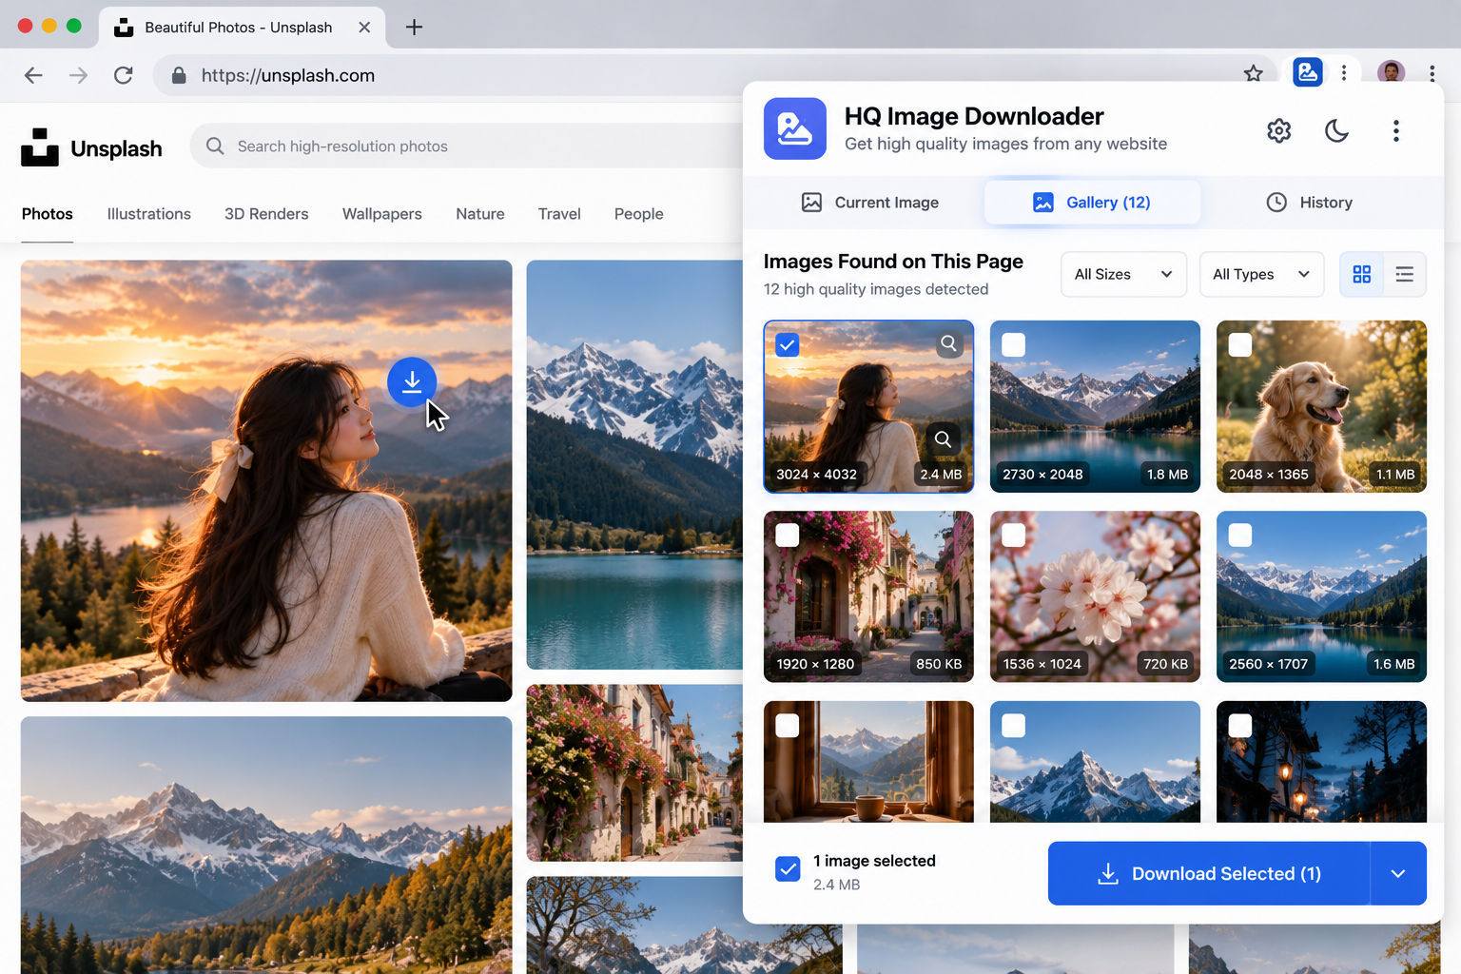
Task: Open the Illustrations category
Action: point(149,214)
